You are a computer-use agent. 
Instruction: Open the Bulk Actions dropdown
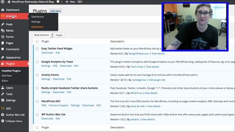[43, 35]
